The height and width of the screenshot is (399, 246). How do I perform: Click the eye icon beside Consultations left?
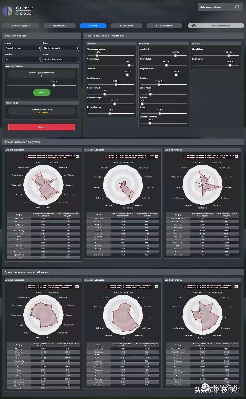pos(194,26)
